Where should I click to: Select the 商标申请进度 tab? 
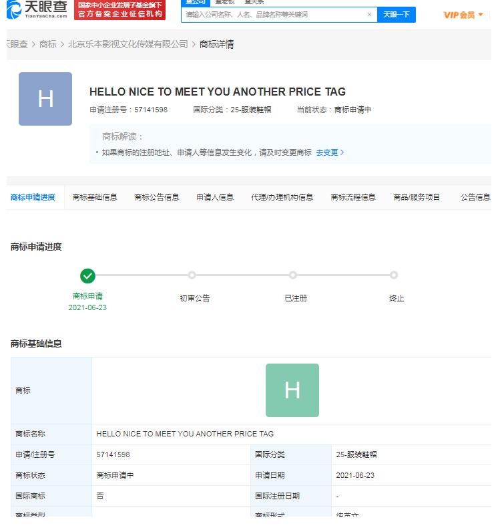33,197
